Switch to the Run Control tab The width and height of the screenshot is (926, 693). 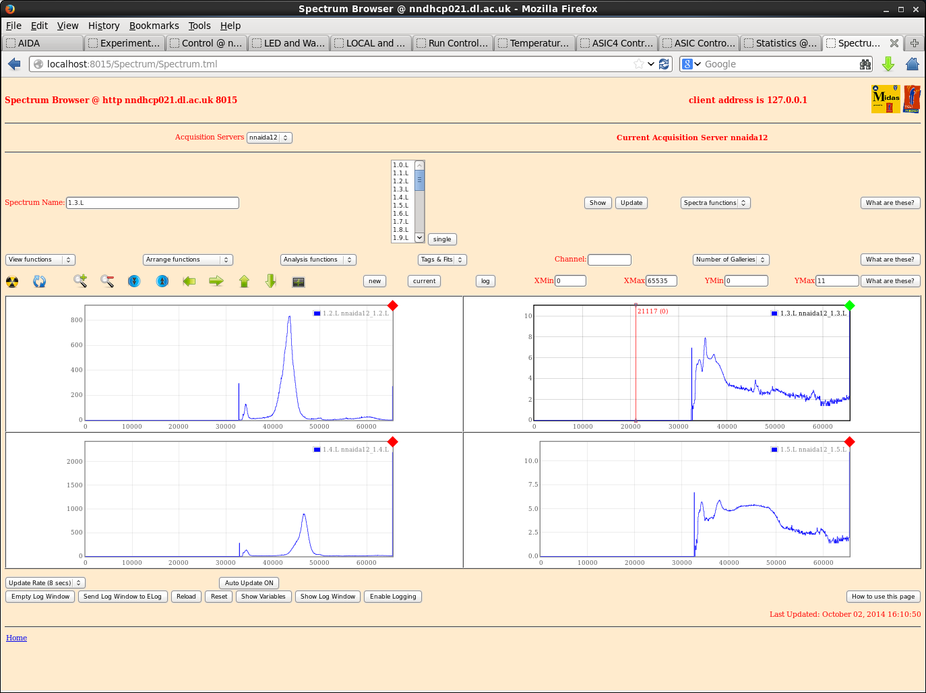[452, 43]
